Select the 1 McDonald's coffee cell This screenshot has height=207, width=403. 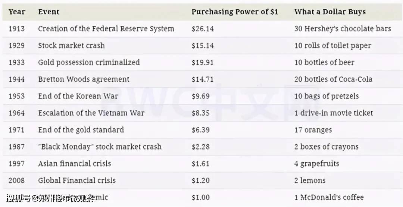329,197
